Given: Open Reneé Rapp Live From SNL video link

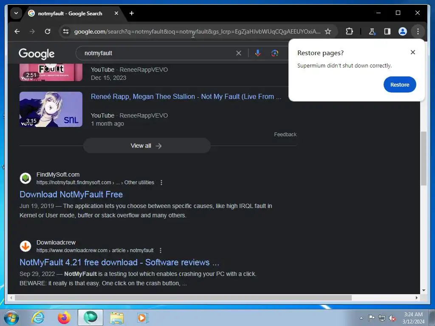Looking at the screenshot, I should [x=186, y=96].
